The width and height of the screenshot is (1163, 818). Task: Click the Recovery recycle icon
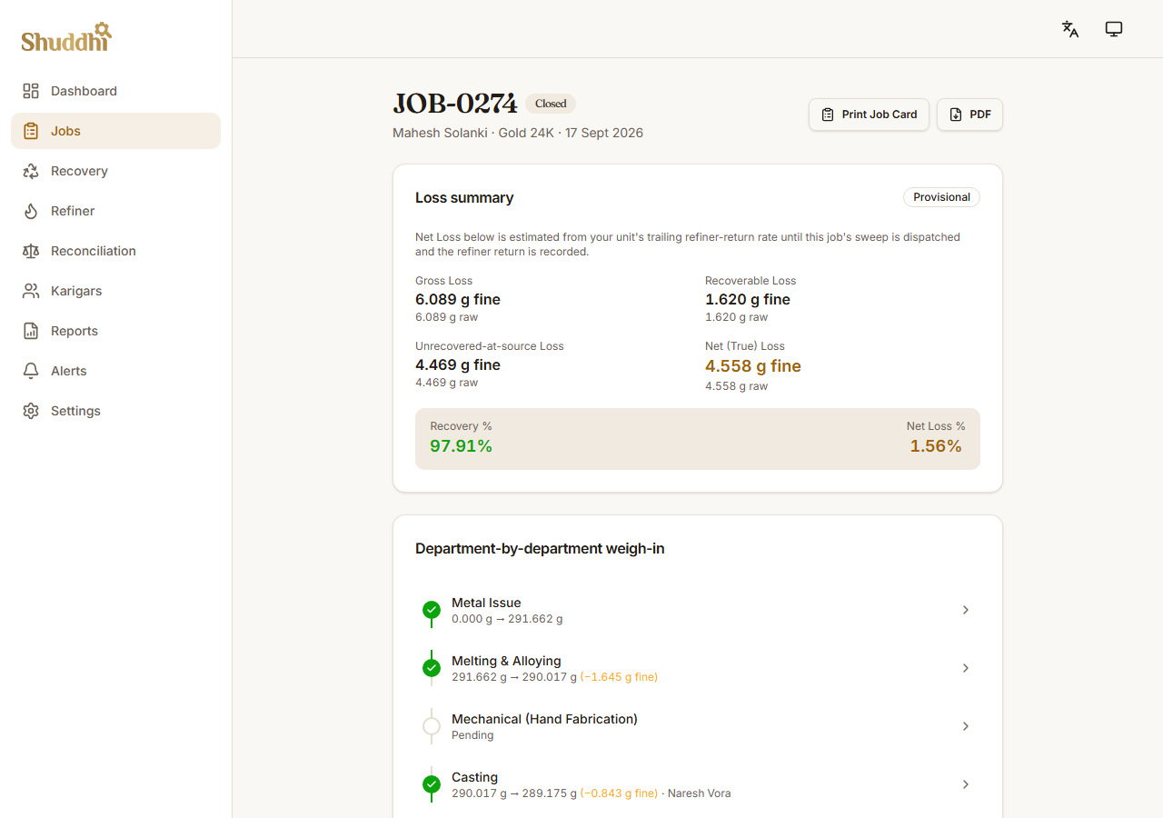pyautogui.click(x=31, y=171)
